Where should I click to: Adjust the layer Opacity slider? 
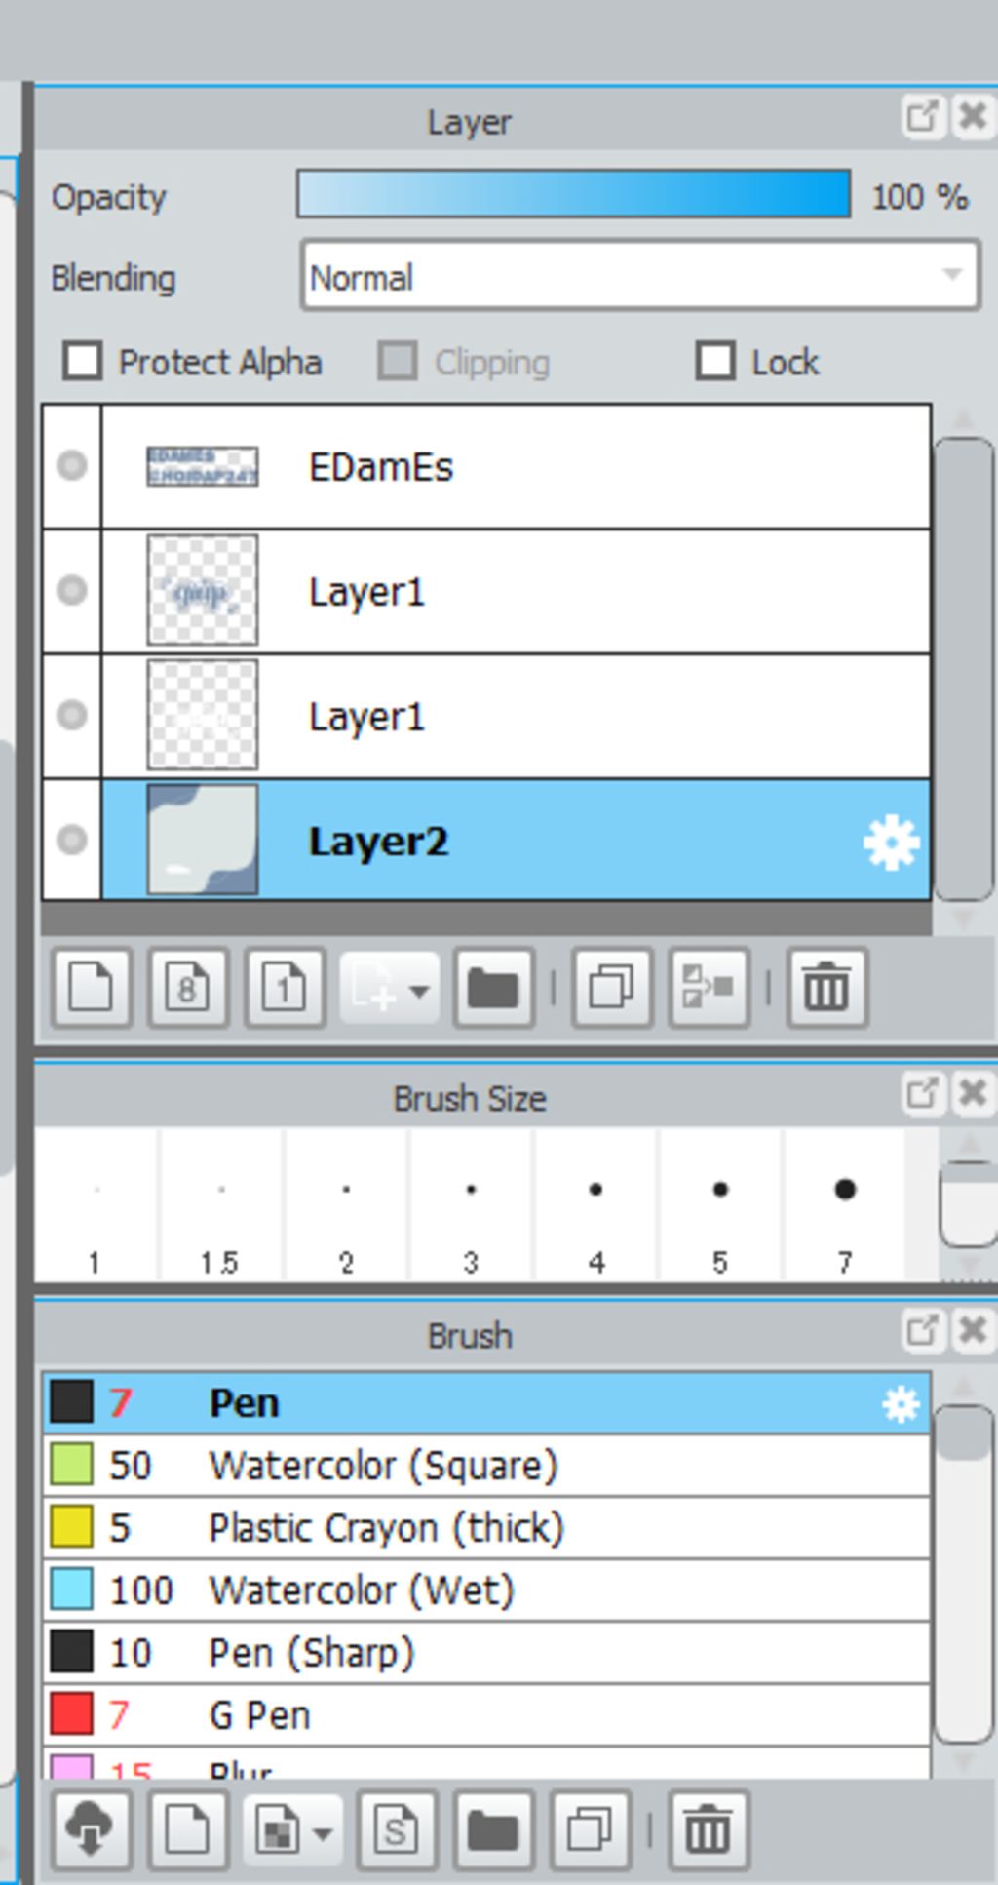[573, 194]
